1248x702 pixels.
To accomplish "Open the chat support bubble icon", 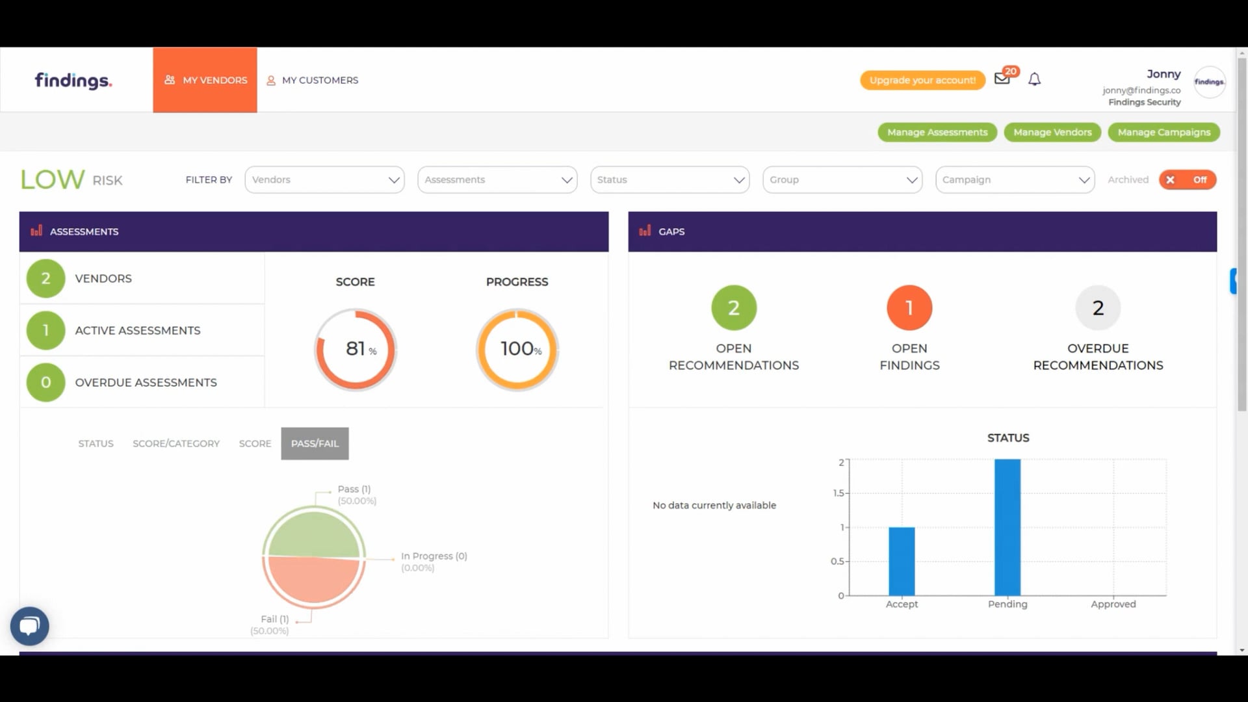I will [x=30, y=625].
